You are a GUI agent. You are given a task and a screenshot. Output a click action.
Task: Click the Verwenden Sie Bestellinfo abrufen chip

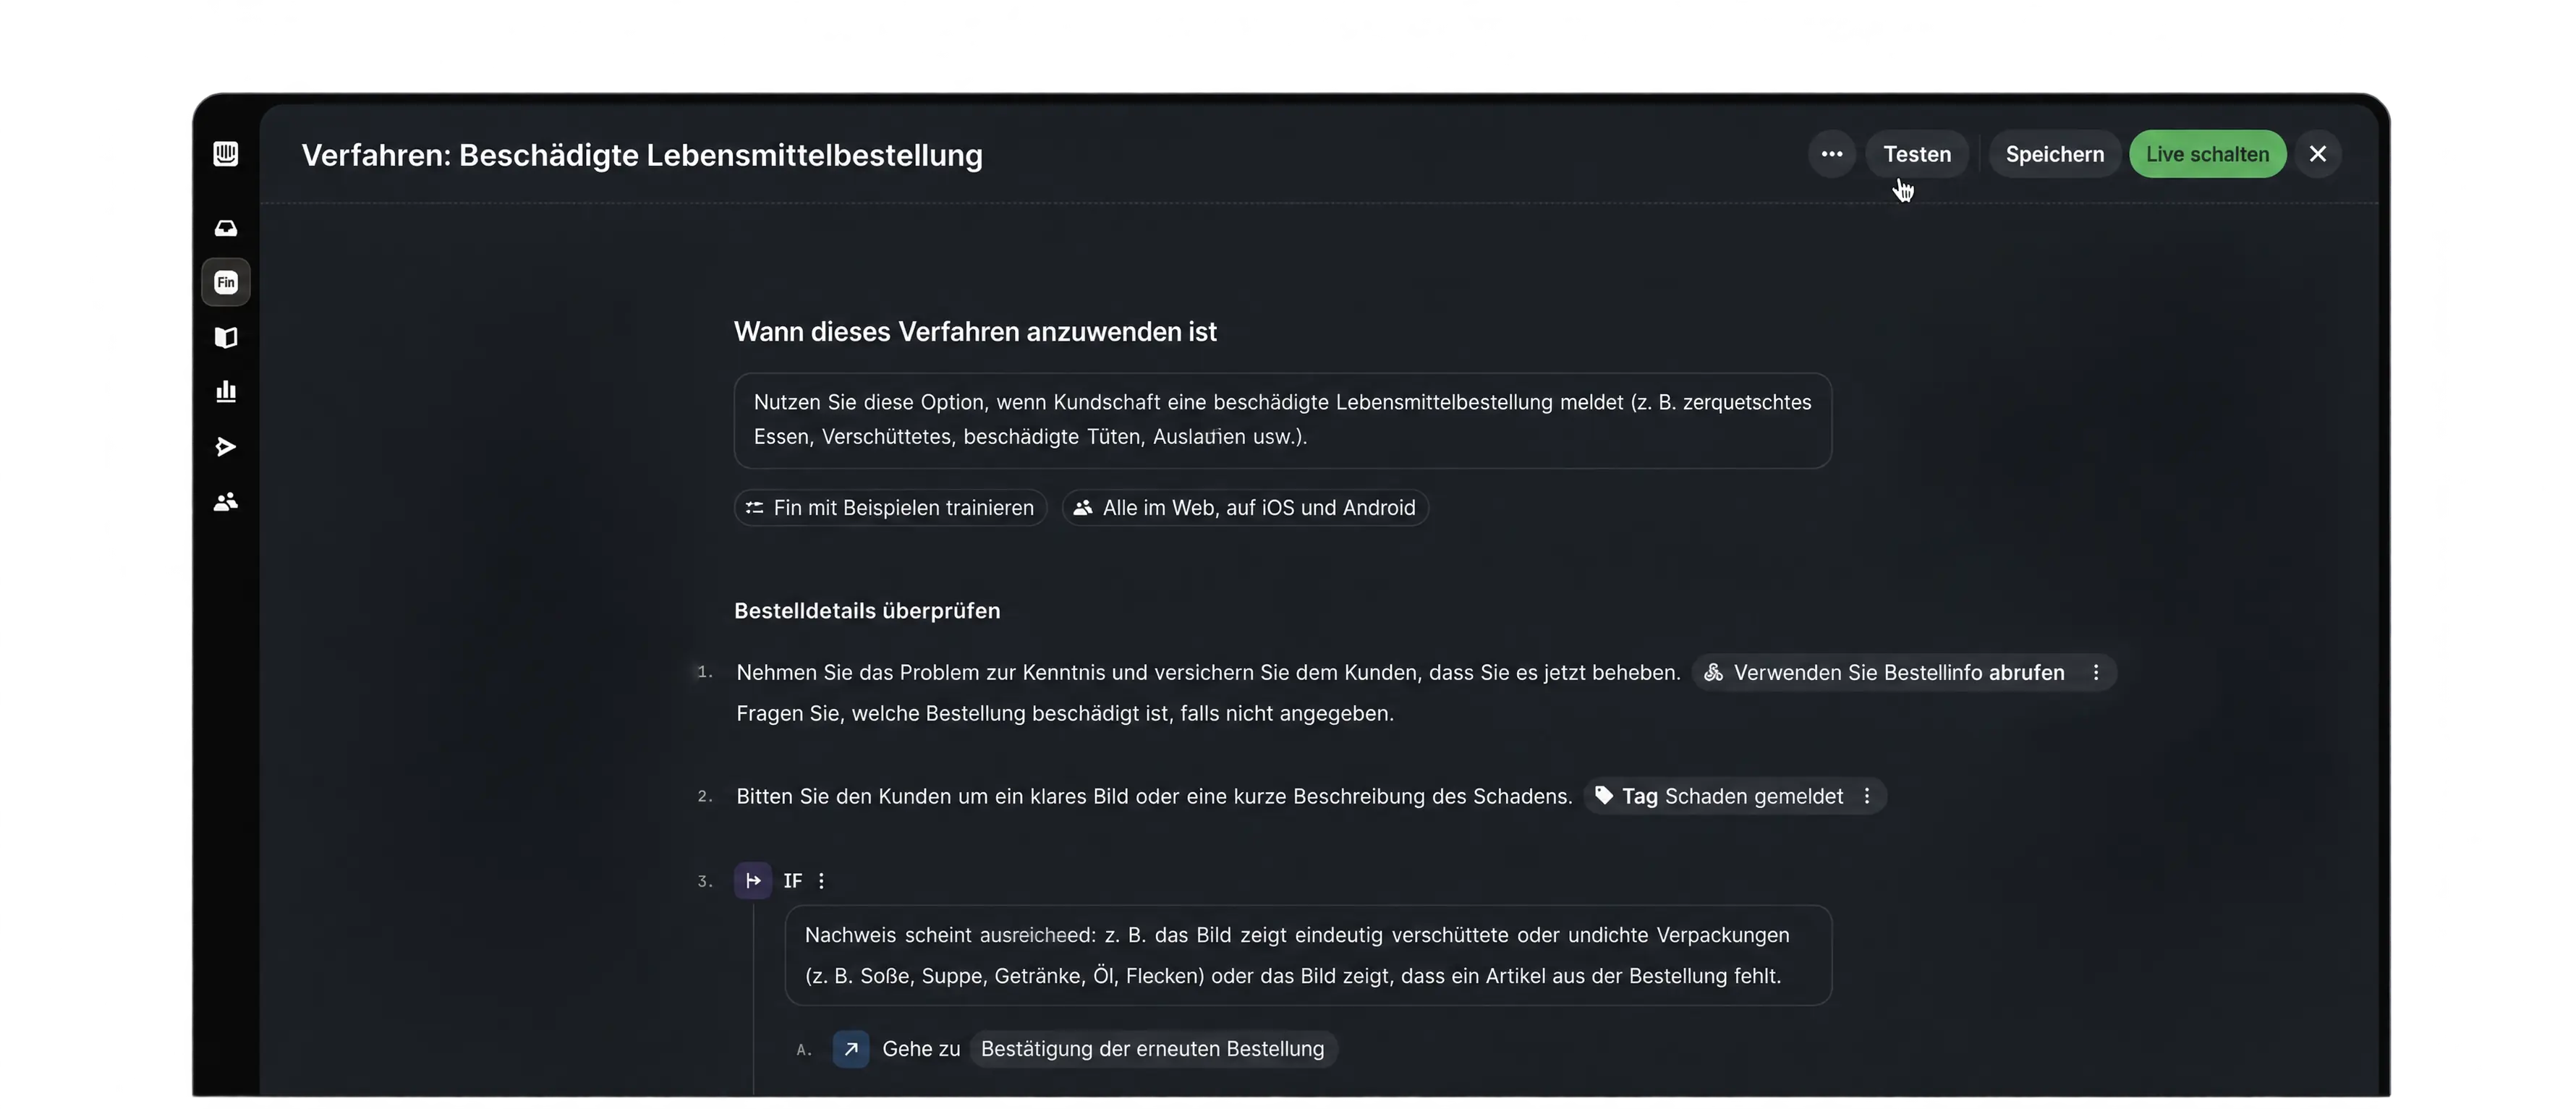(x=1903, y=672)
